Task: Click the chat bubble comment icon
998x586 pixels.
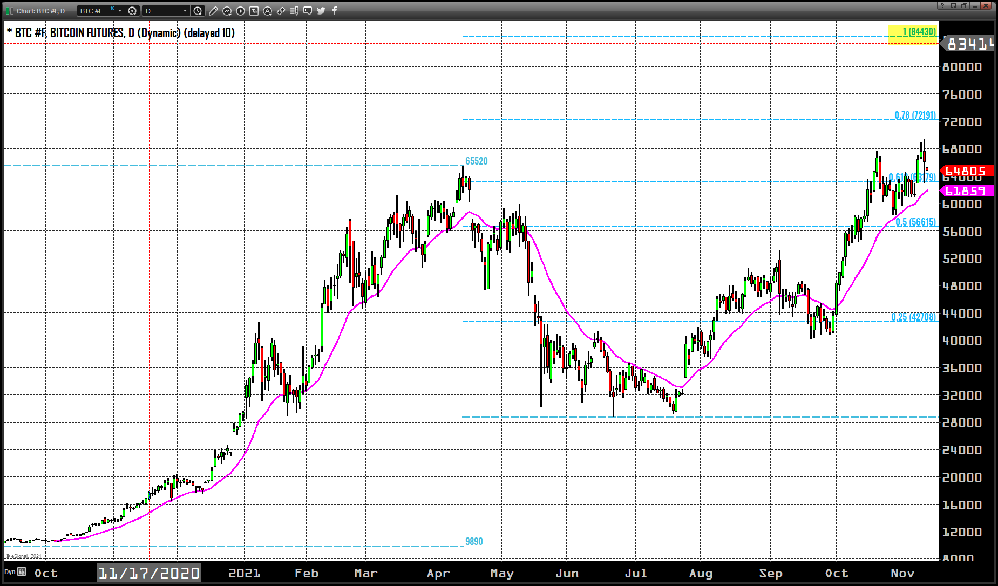Action: click(x=308, y=11)
